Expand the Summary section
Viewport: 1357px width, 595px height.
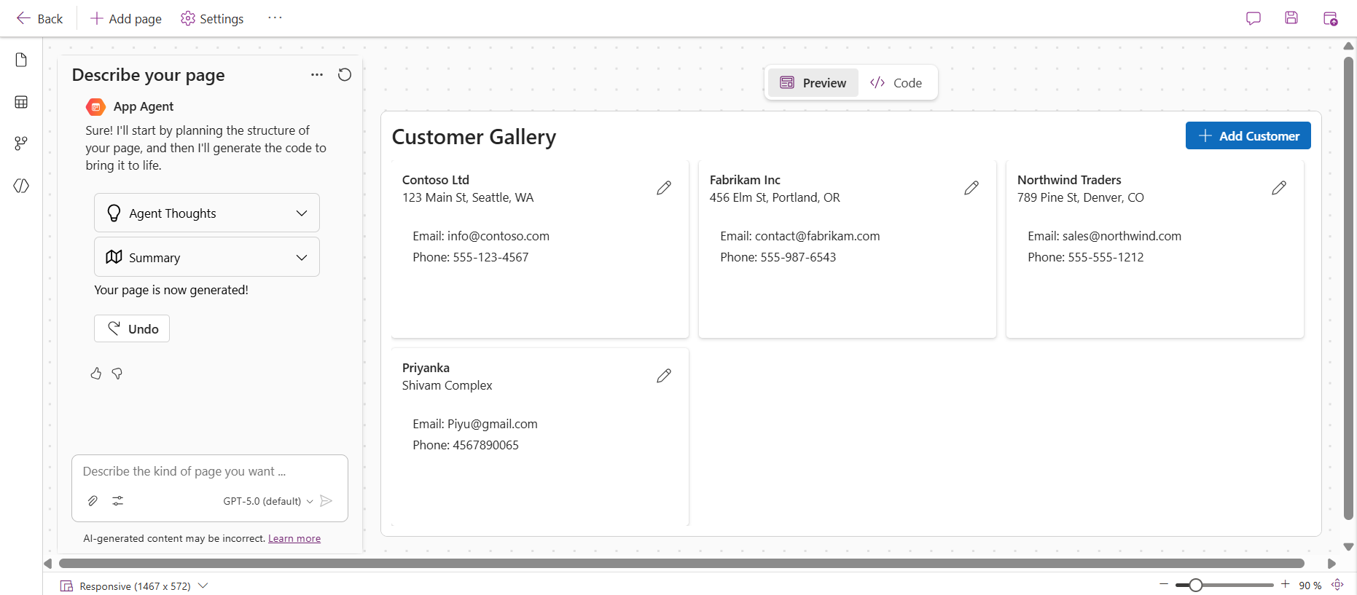pyautogui.click(x=207, y=257)
